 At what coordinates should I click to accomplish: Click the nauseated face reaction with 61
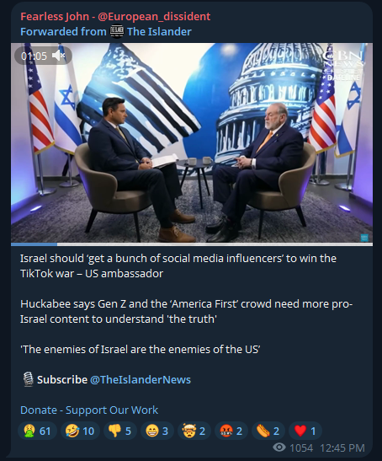click(x=37, y=431)
